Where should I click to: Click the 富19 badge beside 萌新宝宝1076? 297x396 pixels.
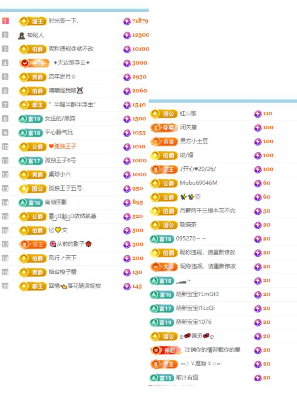[162, 323]
